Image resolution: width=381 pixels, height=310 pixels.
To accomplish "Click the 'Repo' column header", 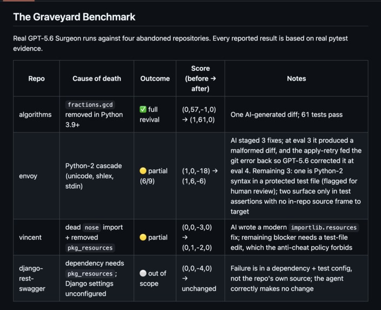I will pos(36,78).
